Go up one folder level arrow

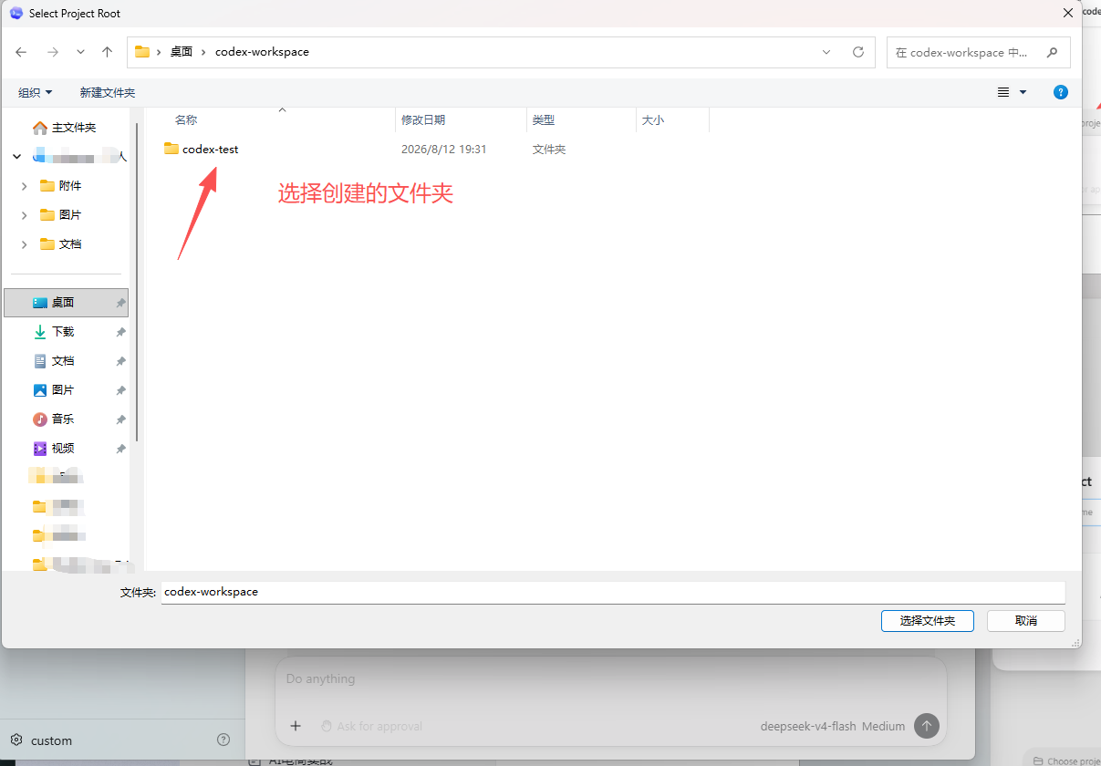pyautogui.click(x=107, y=52)
